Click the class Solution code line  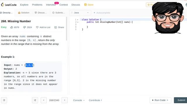tap(91, 20)
